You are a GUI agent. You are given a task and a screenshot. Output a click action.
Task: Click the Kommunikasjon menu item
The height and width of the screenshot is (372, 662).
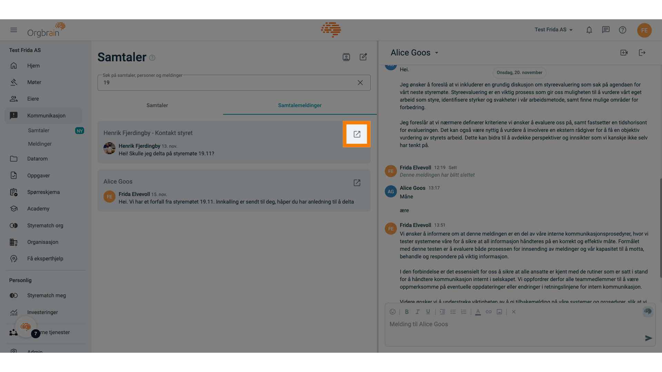46,116
